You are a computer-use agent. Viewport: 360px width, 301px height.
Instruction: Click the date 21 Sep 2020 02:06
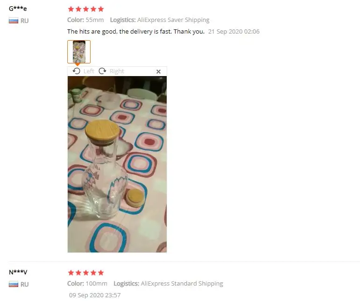click(x=234, y=31)
